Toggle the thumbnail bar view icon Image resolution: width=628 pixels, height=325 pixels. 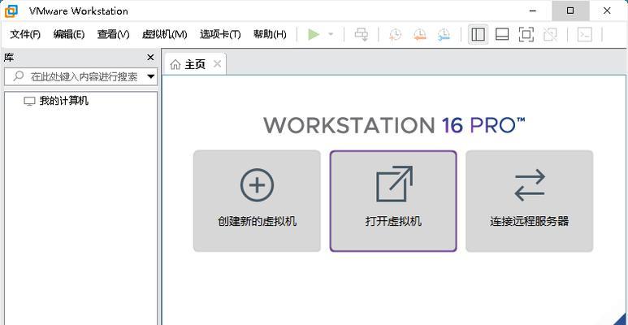[x=502, y=34]
